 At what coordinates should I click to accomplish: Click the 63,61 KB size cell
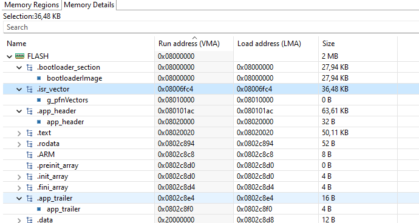tap(335, 111)
